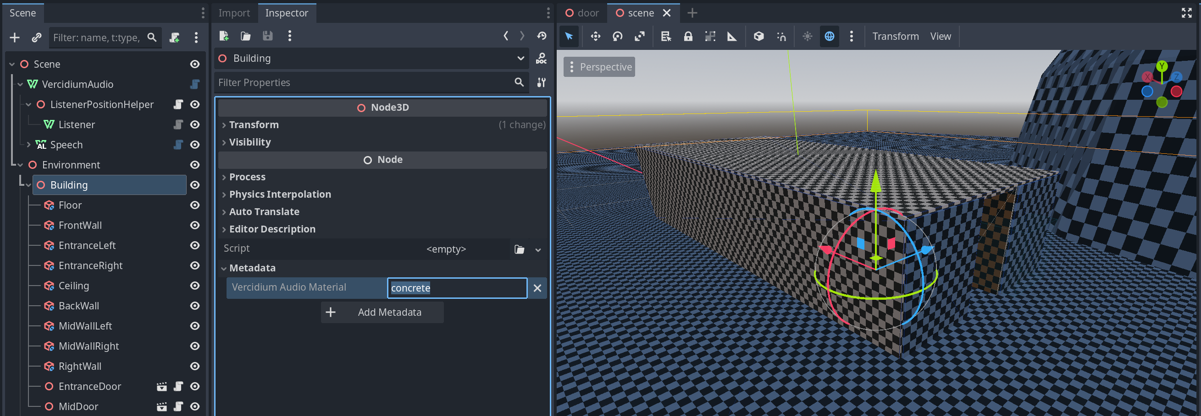Open Scene dock extra options menu
The image size is (1201, 416).
coord(196,37)
